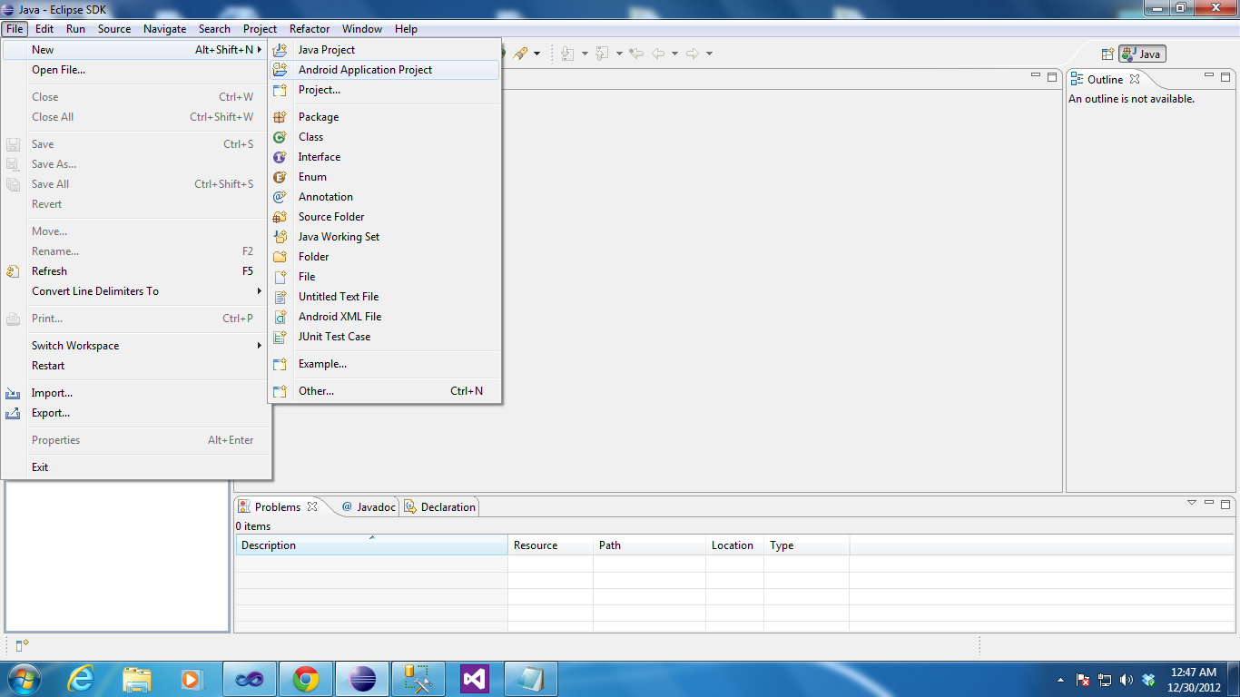Viewport: 1240px width, 697px height.
Task: Open the Help menu
Action: click(x=407, y=29)
